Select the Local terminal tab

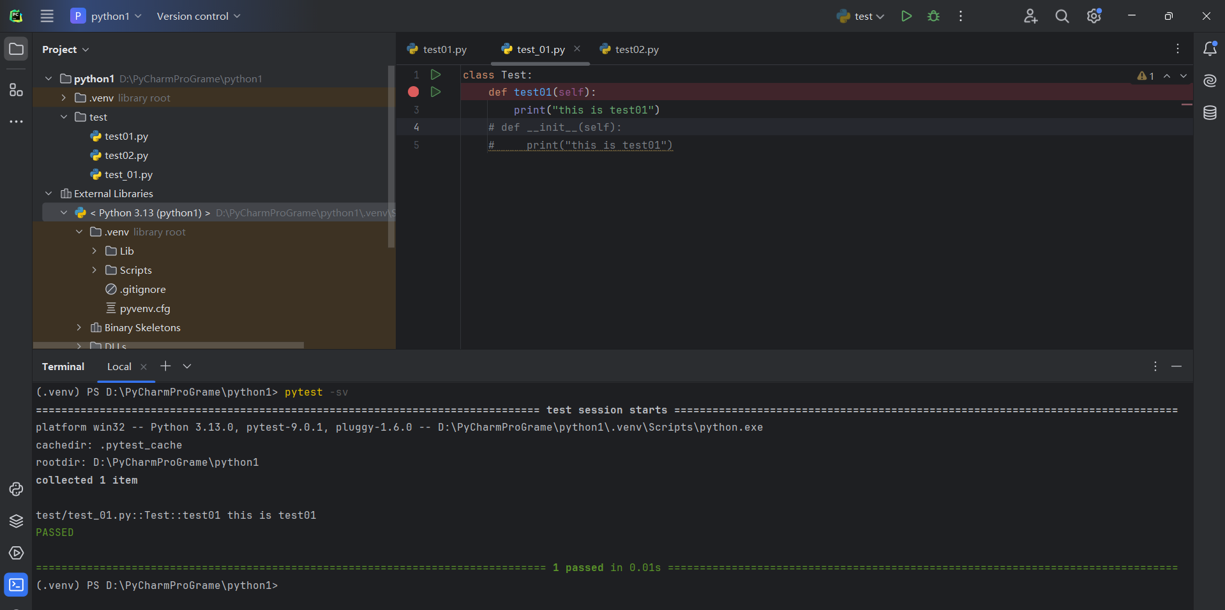(119, 366)
